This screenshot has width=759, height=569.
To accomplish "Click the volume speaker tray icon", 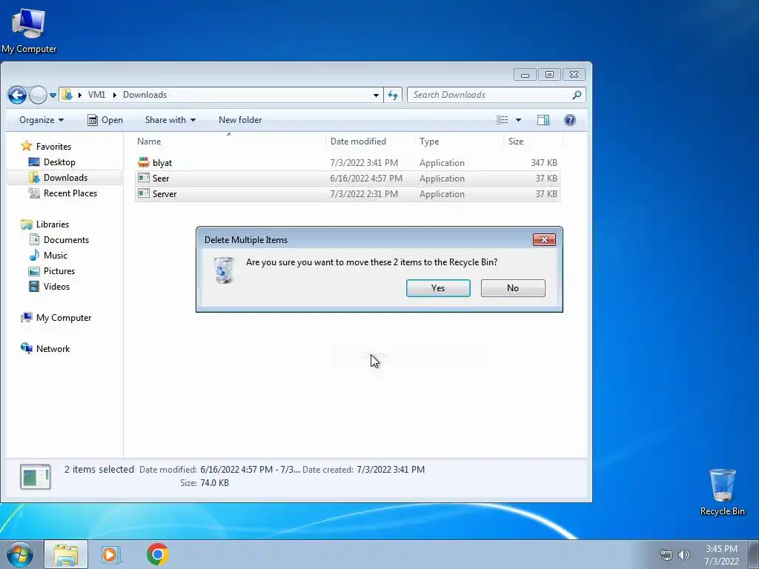I will click(683, 555).
